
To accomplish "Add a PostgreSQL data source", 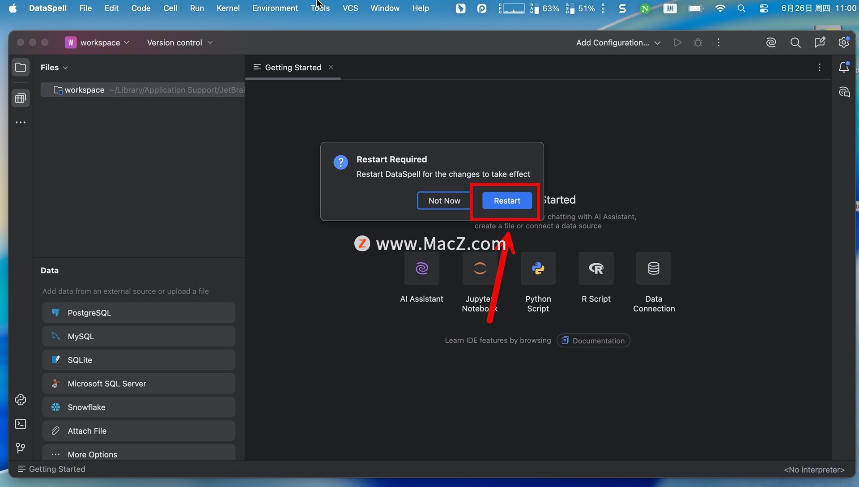I will point(139,313).
